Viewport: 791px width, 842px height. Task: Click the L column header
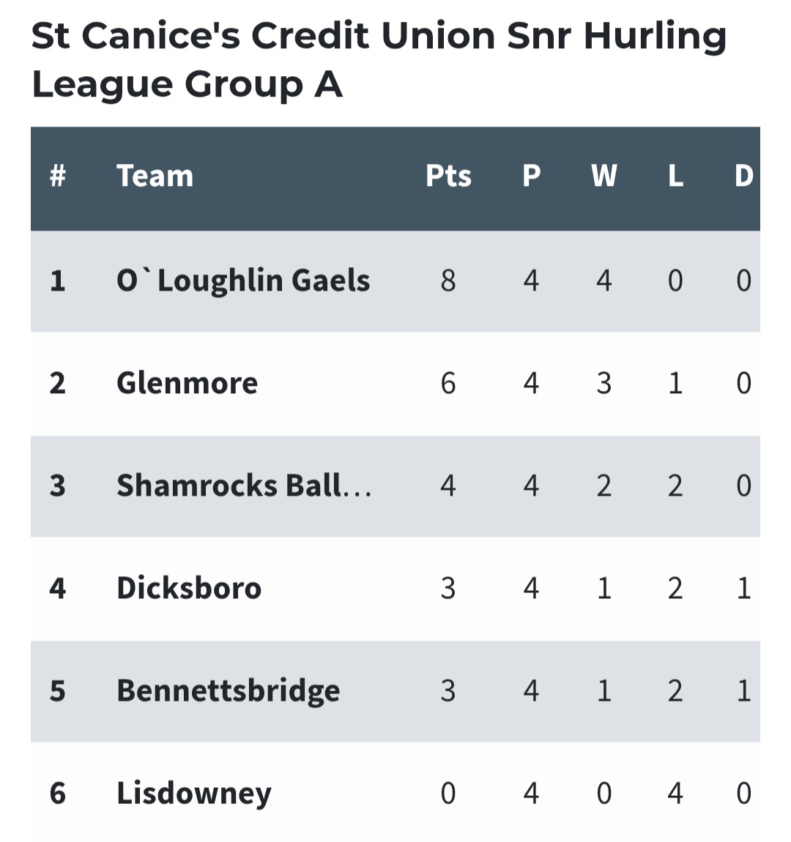pos(675,176)
